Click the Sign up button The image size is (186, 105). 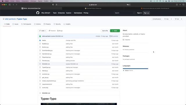tap(146, 13)
